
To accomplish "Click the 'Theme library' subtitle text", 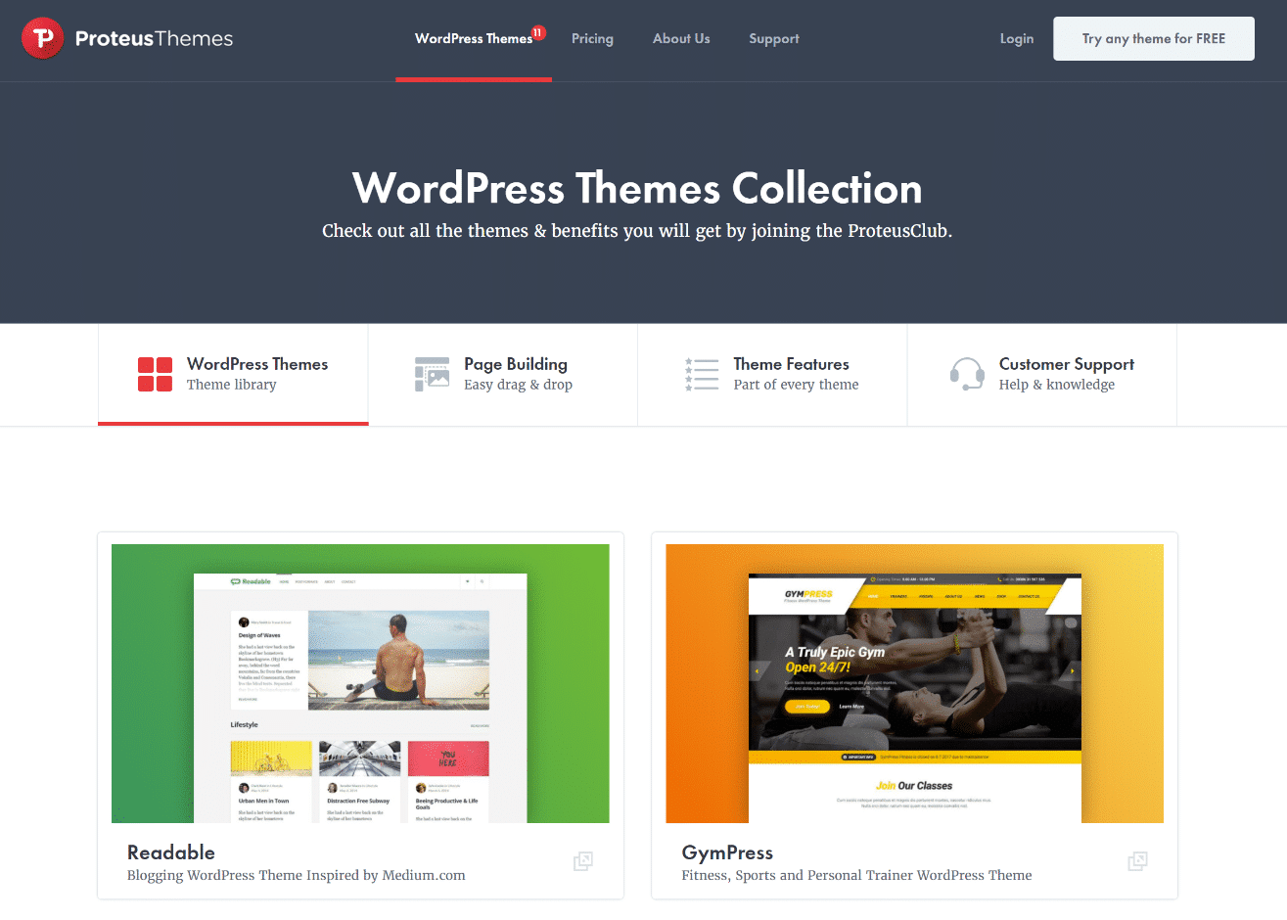I will pos(232,385).
